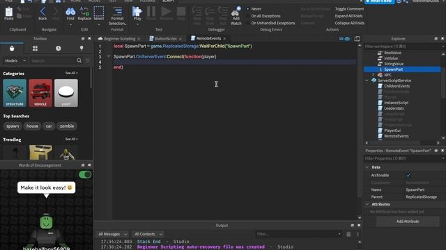Undock the Properties panel
The width and height of the screenshot is (446, 250).
coord(436,151)
